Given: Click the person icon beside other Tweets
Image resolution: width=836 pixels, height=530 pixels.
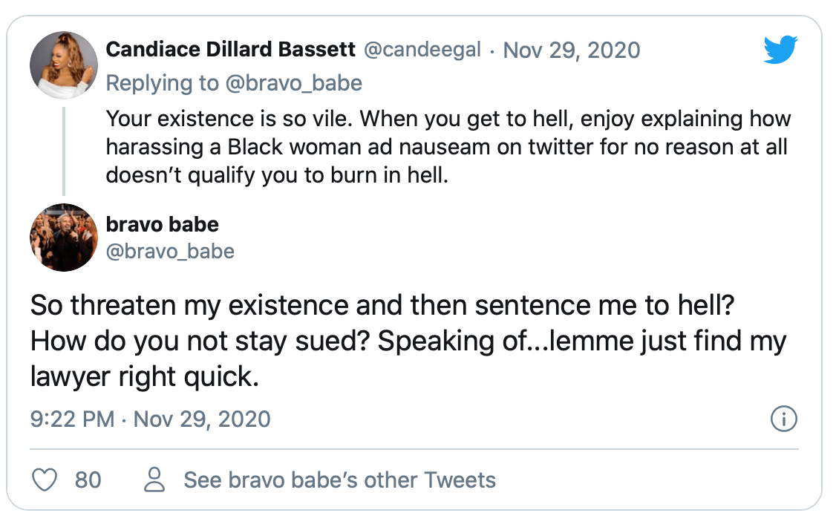Looking at the screenshot, I should tap(154, 480).
